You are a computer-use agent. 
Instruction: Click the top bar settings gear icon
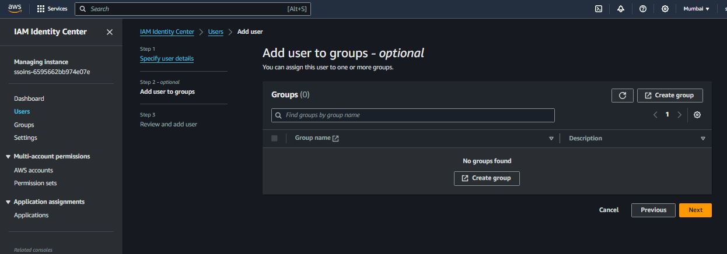point(665,9)
